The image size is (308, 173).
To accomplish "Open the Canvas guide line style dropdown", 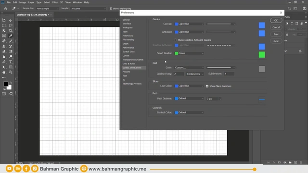I will click(x=221, y=24).
